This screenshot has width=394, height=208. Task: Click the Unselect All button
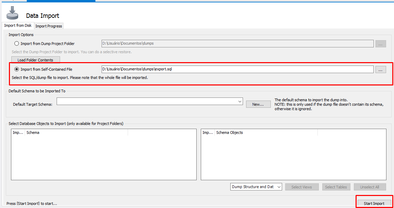[370, 187]
